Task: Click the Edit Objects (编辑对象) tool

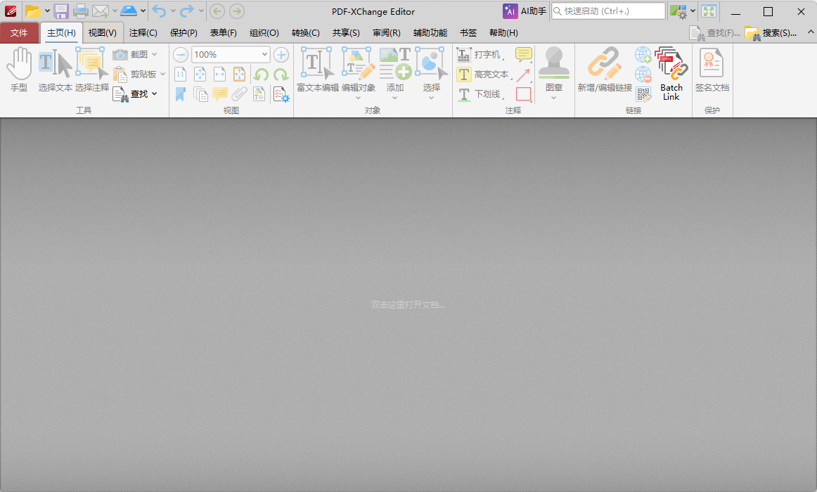Action: (359, 70)
